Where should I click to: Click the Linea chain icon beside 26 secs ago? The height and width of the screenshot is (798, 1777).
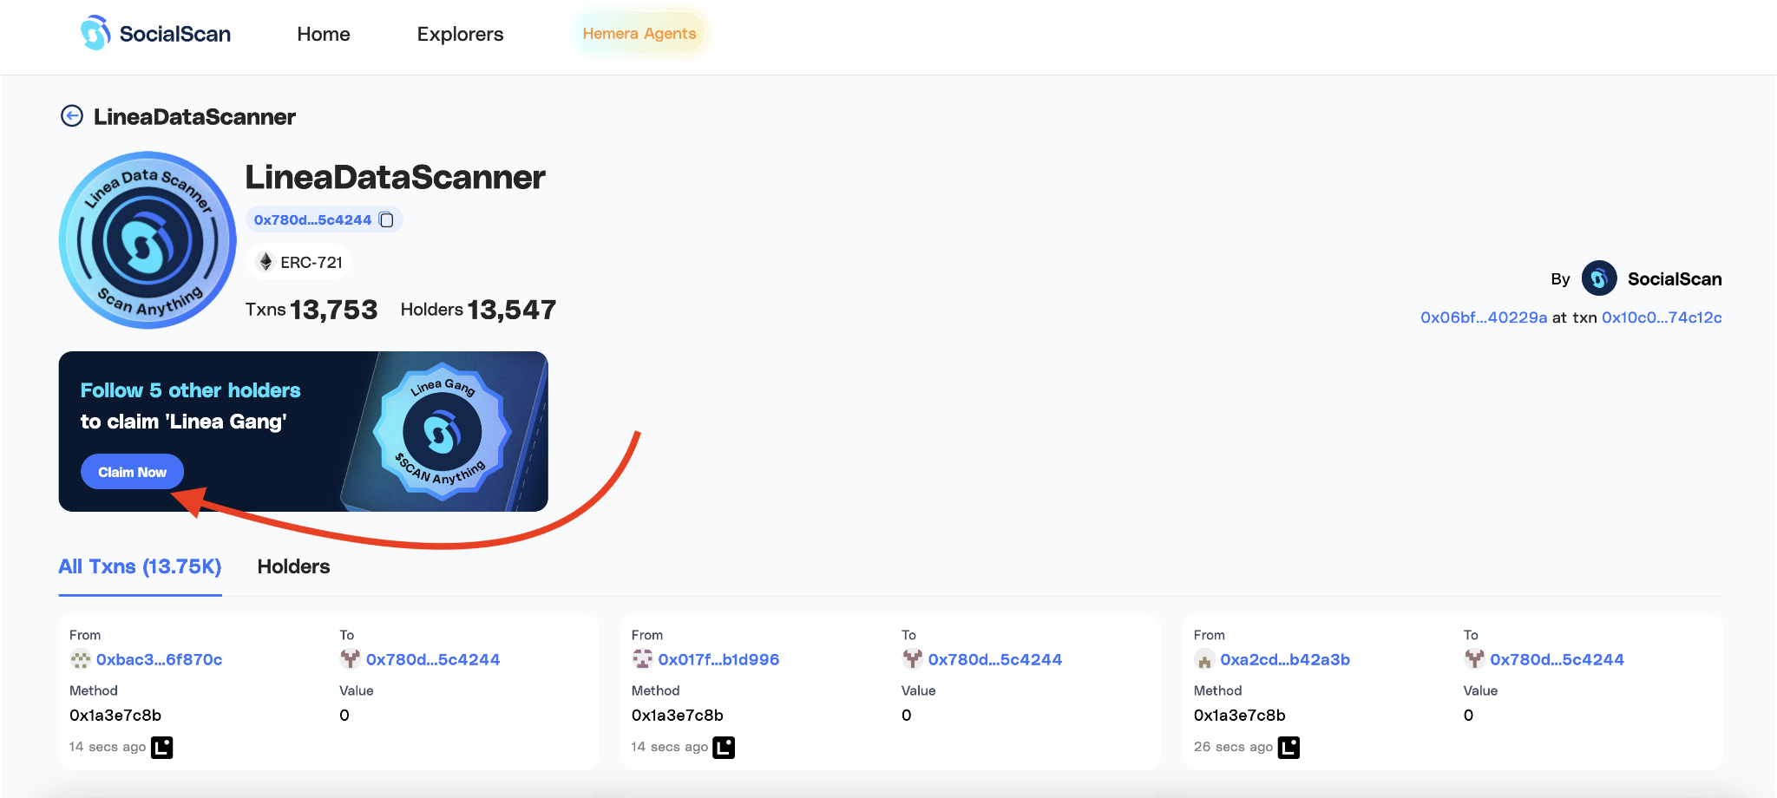(1289, 747)
